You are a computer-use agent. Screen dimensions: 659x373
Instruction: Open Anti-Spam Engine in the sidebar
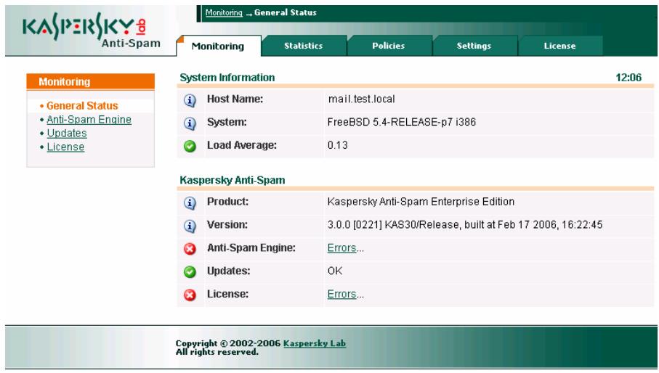point(89,120)
